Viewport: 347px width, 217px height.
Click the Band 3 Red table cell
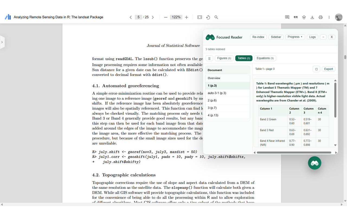click(x=272, y=132)
